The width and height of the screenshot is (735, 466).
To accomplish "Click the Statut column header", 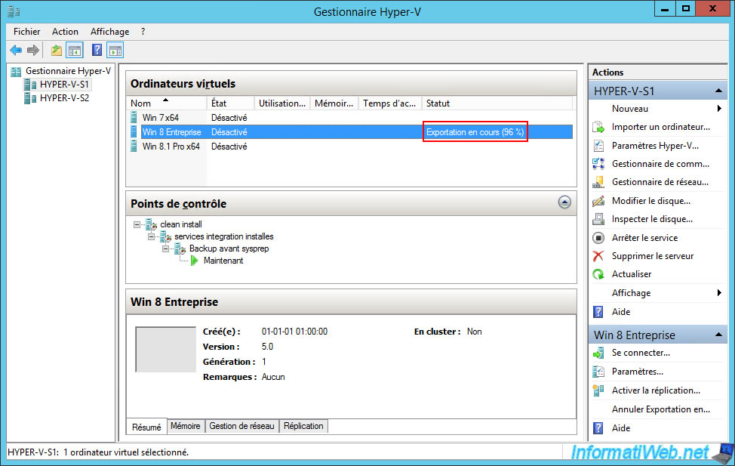I will (x=497, y=103).
